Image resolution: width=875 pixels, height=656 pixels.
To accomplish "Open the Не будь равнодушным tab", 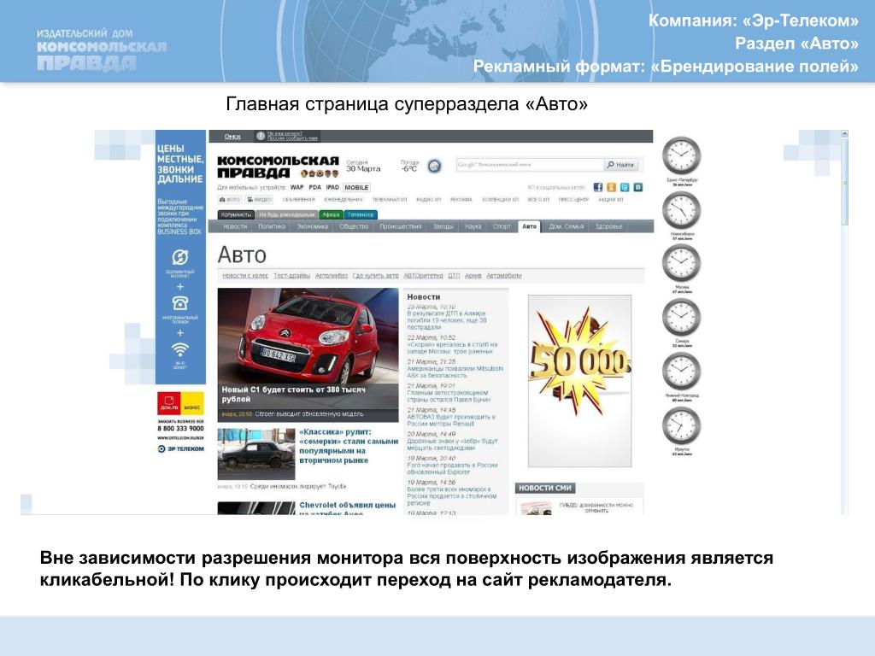I will (287, 214).
